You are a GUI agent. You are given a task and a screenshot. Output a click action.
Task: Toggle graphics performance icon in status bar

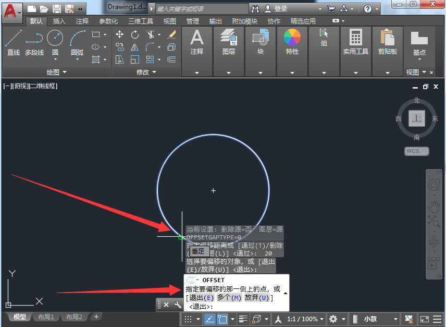coord(408,319)
